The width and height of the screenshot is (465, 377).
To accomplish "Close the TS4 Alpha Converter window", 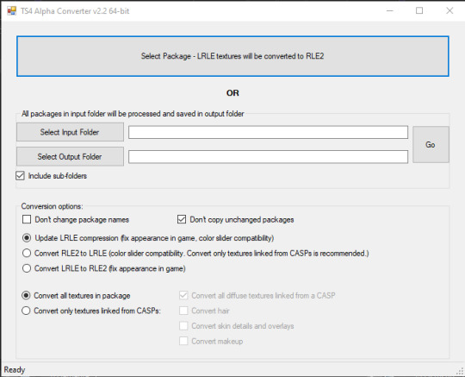I will pos(449,11).
